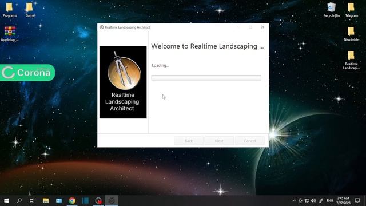Image resolution: width=366 pixels, height=206 pixels.
Task: Open the taskbar clock and date
Action: pos(343,201)
